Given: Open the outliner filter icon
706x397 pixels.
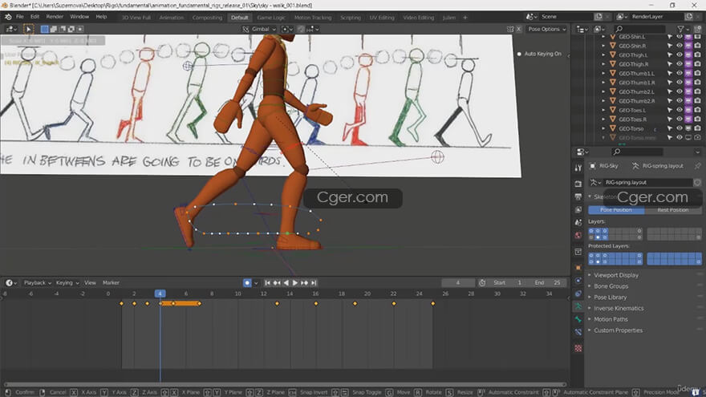Looking at the screenshot, I should point(682,29).
